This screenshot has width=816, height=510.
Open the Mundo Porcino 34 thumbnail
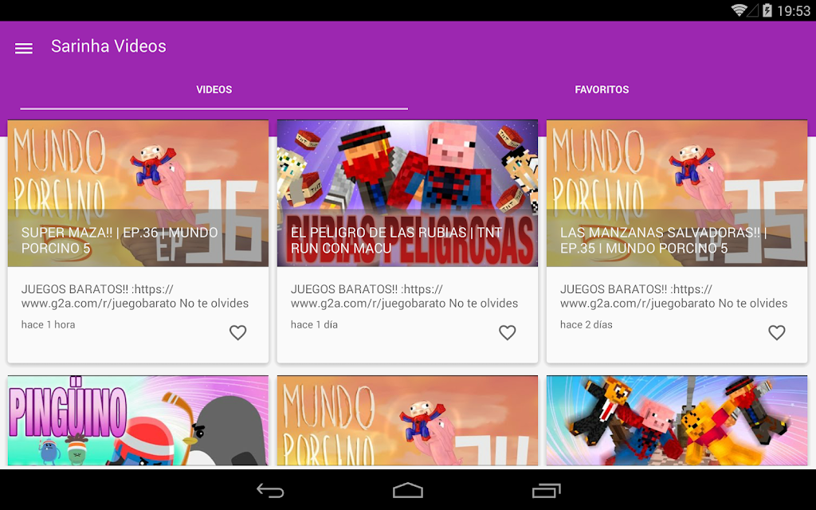(x=407, y=421)
